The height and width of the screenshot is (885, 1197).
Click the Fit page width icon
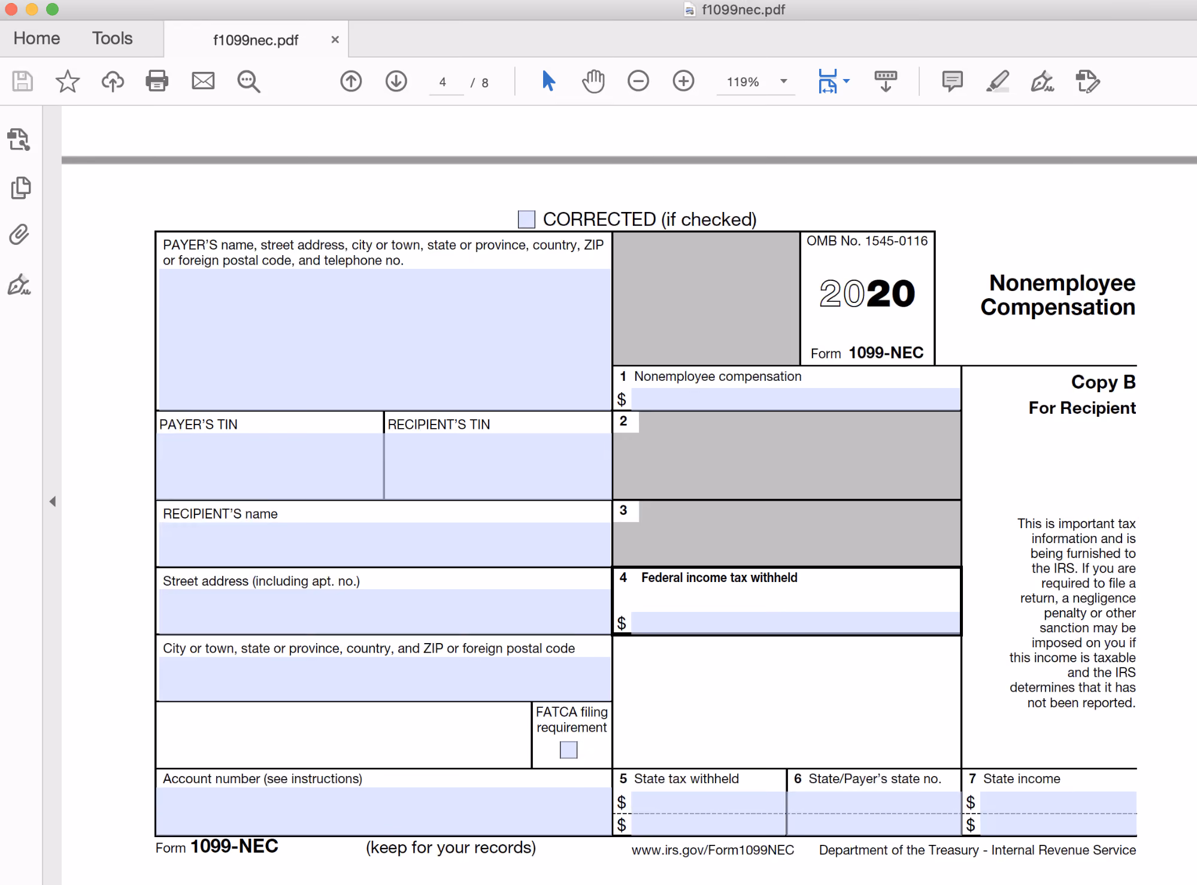click(828, 81)
